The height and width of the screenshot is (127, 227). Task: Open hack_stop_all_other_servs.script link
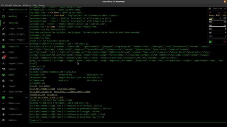[x=72, y=92]
